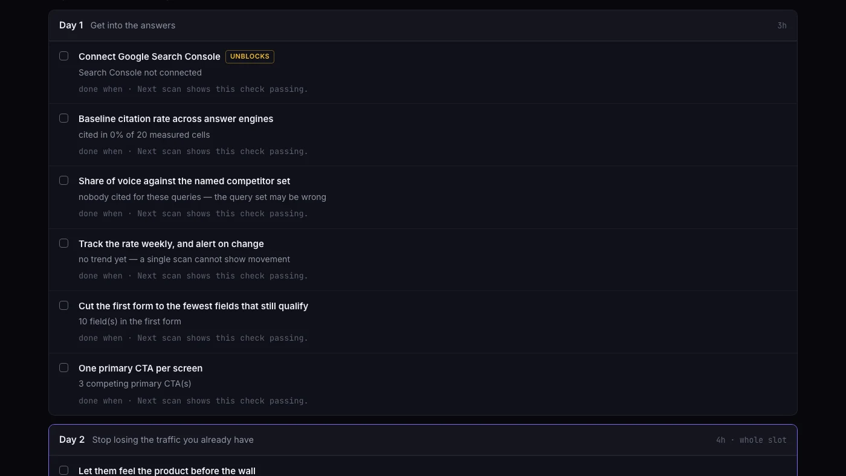Image resolution: width=846 pixels, height=476 pixels.
Task: Mark Share of voice task as done
Action: tap(63, 181)
